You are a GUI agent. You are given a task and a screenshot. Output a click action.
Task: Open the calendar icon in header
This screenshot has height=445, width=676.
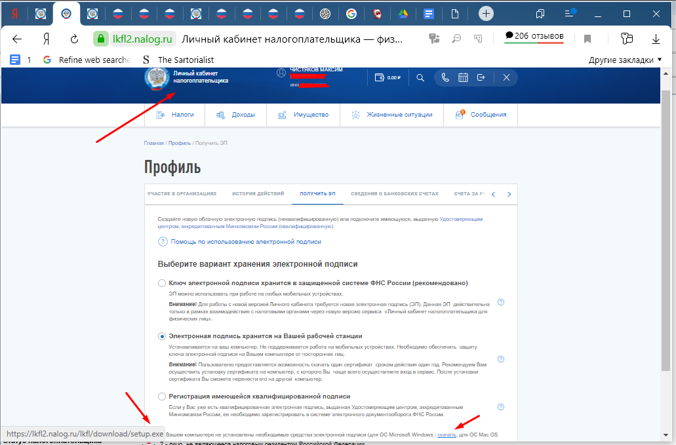(x=463, y=77)
